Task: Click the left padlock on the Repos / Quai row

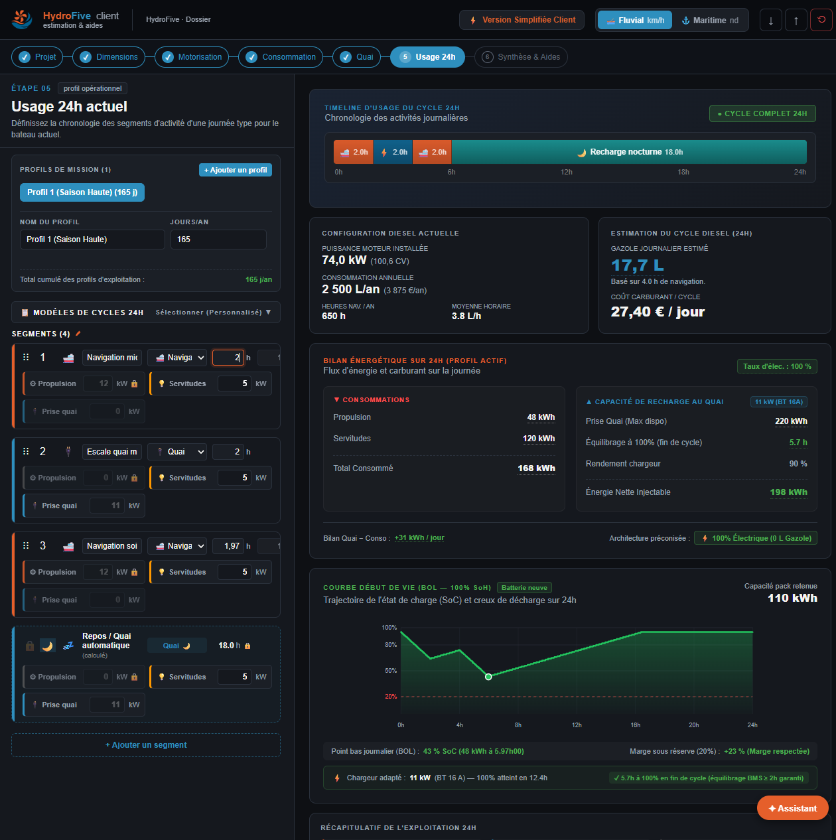Action: tap(30, 646)
